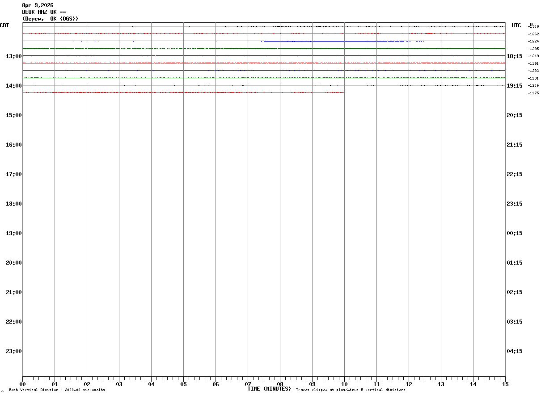
Task: Click the "19:15" UTC time label
Action: point(515,85)
